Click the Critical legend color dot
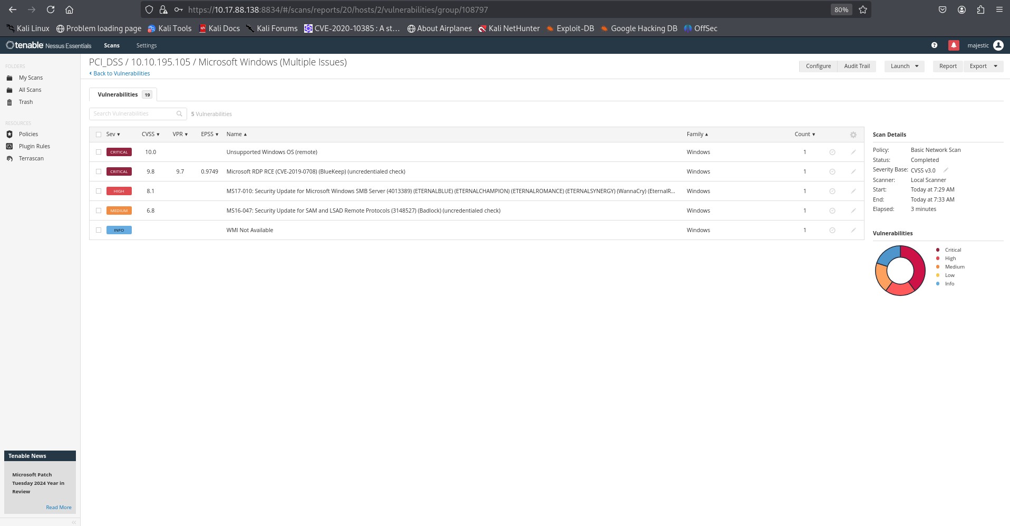The height and width of the screenshot is (526, 1010). [938, 250]
